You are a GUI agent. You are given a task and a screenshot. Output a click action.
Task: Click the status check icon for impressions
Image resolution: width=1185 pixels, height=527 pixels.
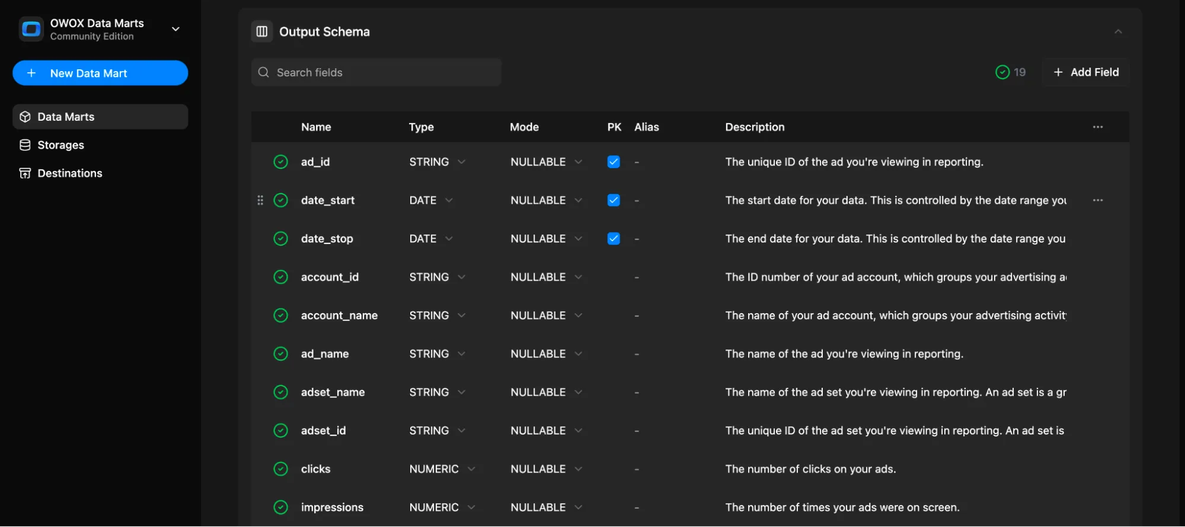[x=281, y=507]
